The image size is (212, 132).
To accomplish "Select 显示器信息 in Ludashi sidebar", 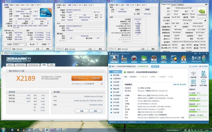I will [116, 96].
